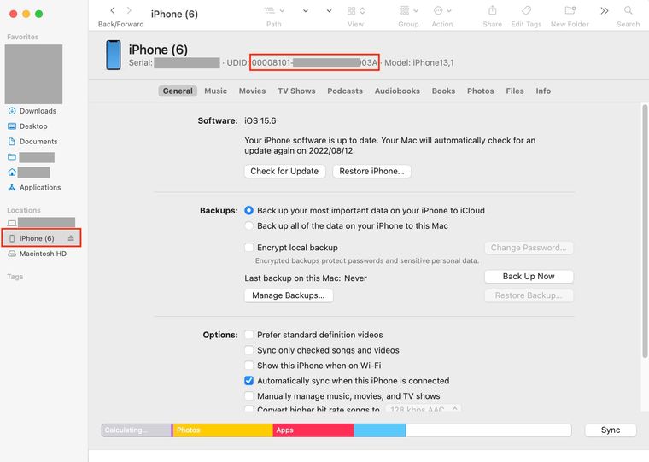Create a New Folder from toolbar
649x462 pixels.
pyautogui.click(x=570, y=11)
